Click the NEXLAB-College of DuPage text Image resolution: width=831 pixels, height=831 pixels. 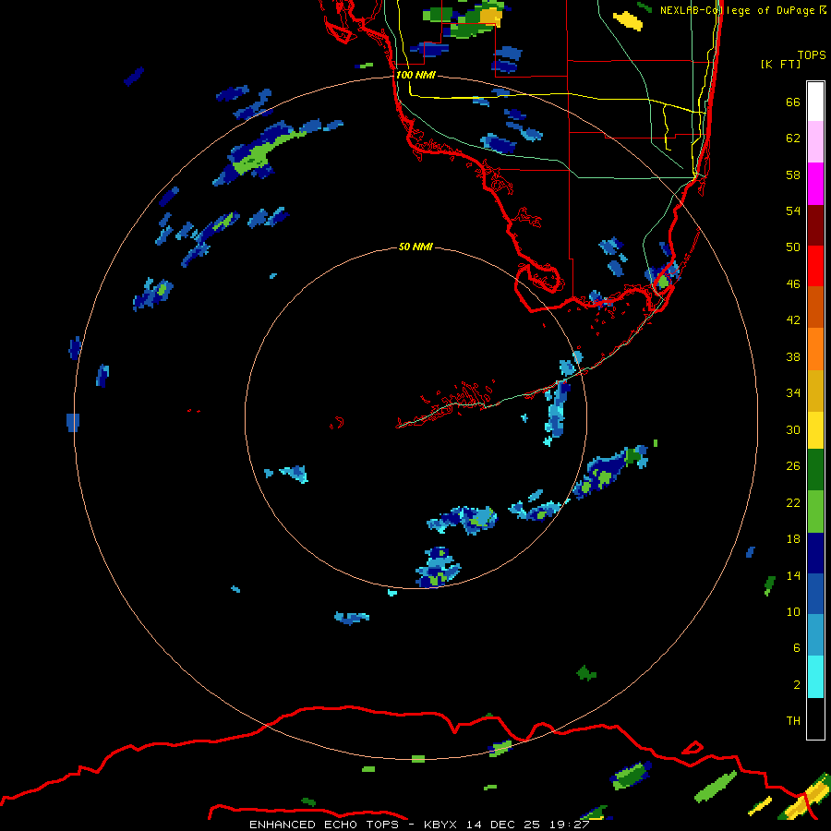tap(737, 10)
